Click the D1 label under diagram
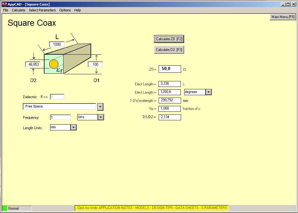 pyautogui.click(x=96, y=80)
